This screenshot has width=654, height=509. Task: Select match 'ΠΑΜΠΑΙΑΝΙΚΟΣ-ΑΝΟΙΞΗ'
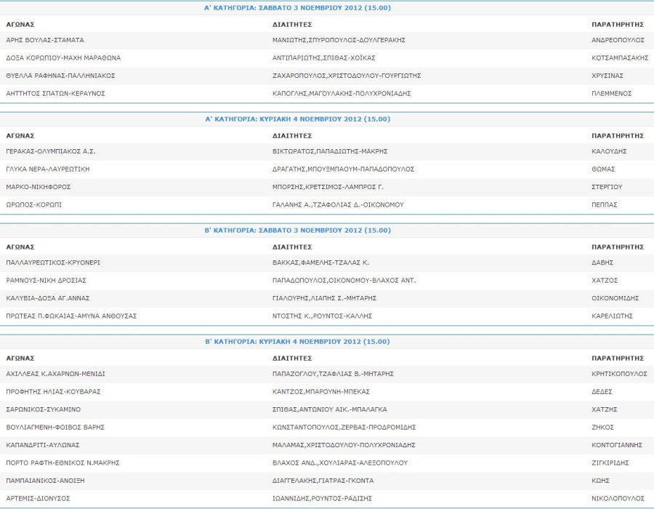(x=45, y=481)
